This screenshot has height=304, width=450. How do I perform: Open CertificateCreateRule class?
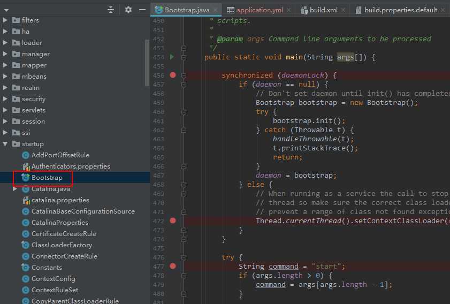click(64, 234)
